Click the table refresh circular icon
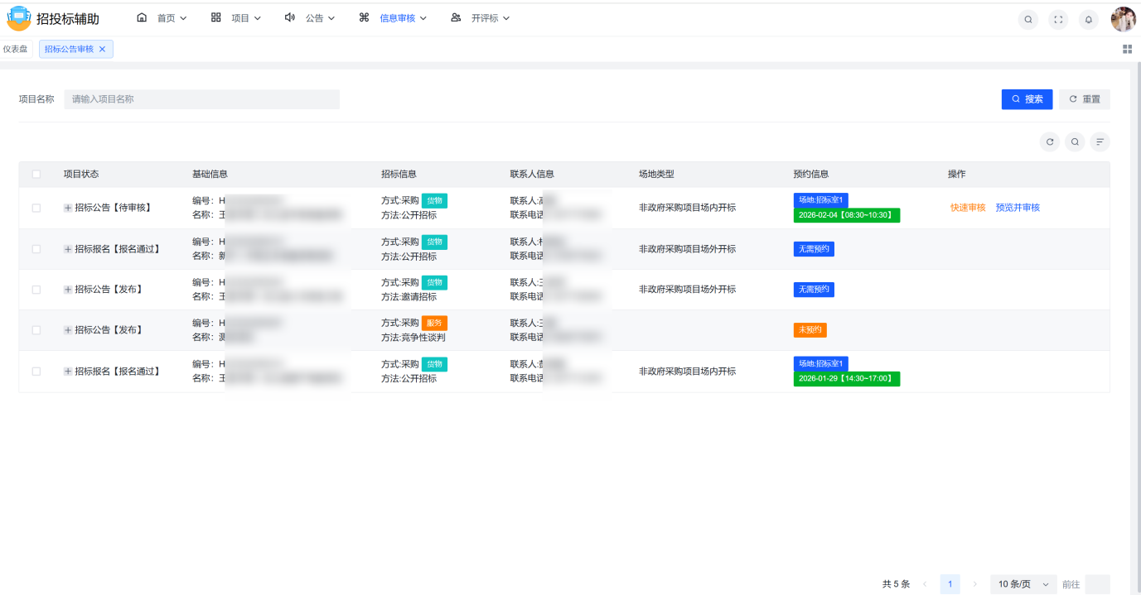This screenshot has width=1141, height=595. click(x=1050, y=142)
